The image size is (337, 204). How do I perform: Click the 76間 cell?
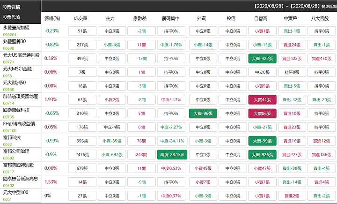coord(141,141)
